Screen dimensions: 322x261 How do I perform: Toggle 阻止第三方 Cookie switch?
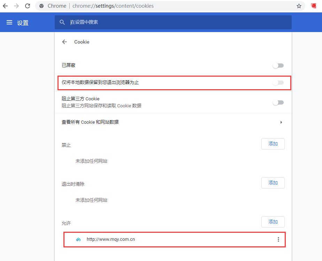coord(278,102)
